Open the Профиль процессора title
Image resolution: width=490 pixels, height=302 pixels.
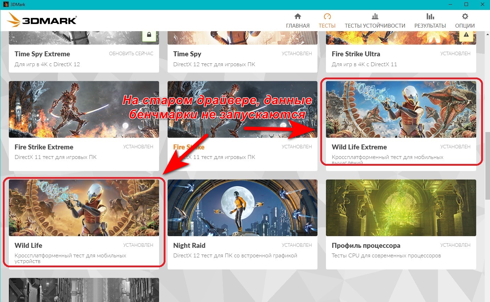tap(366, 245)
